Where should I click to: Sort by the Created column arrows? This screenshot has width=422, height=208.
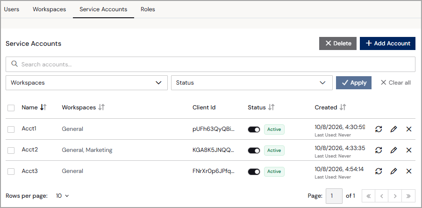(x=343, y=108)
